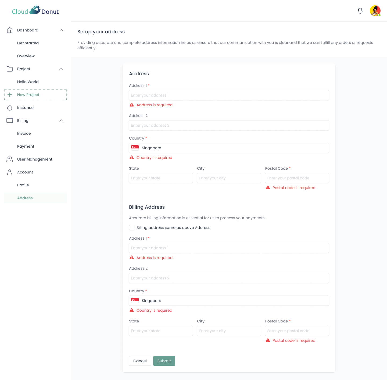Enable the Billing address same as above checkbox

point(132,228)
